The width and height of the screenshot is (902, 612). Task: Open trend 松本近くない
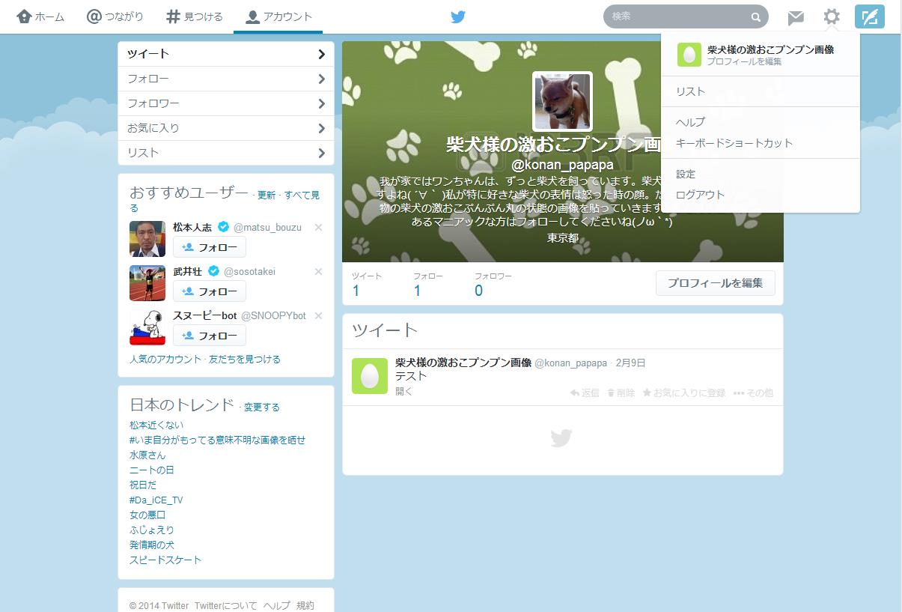156,425
